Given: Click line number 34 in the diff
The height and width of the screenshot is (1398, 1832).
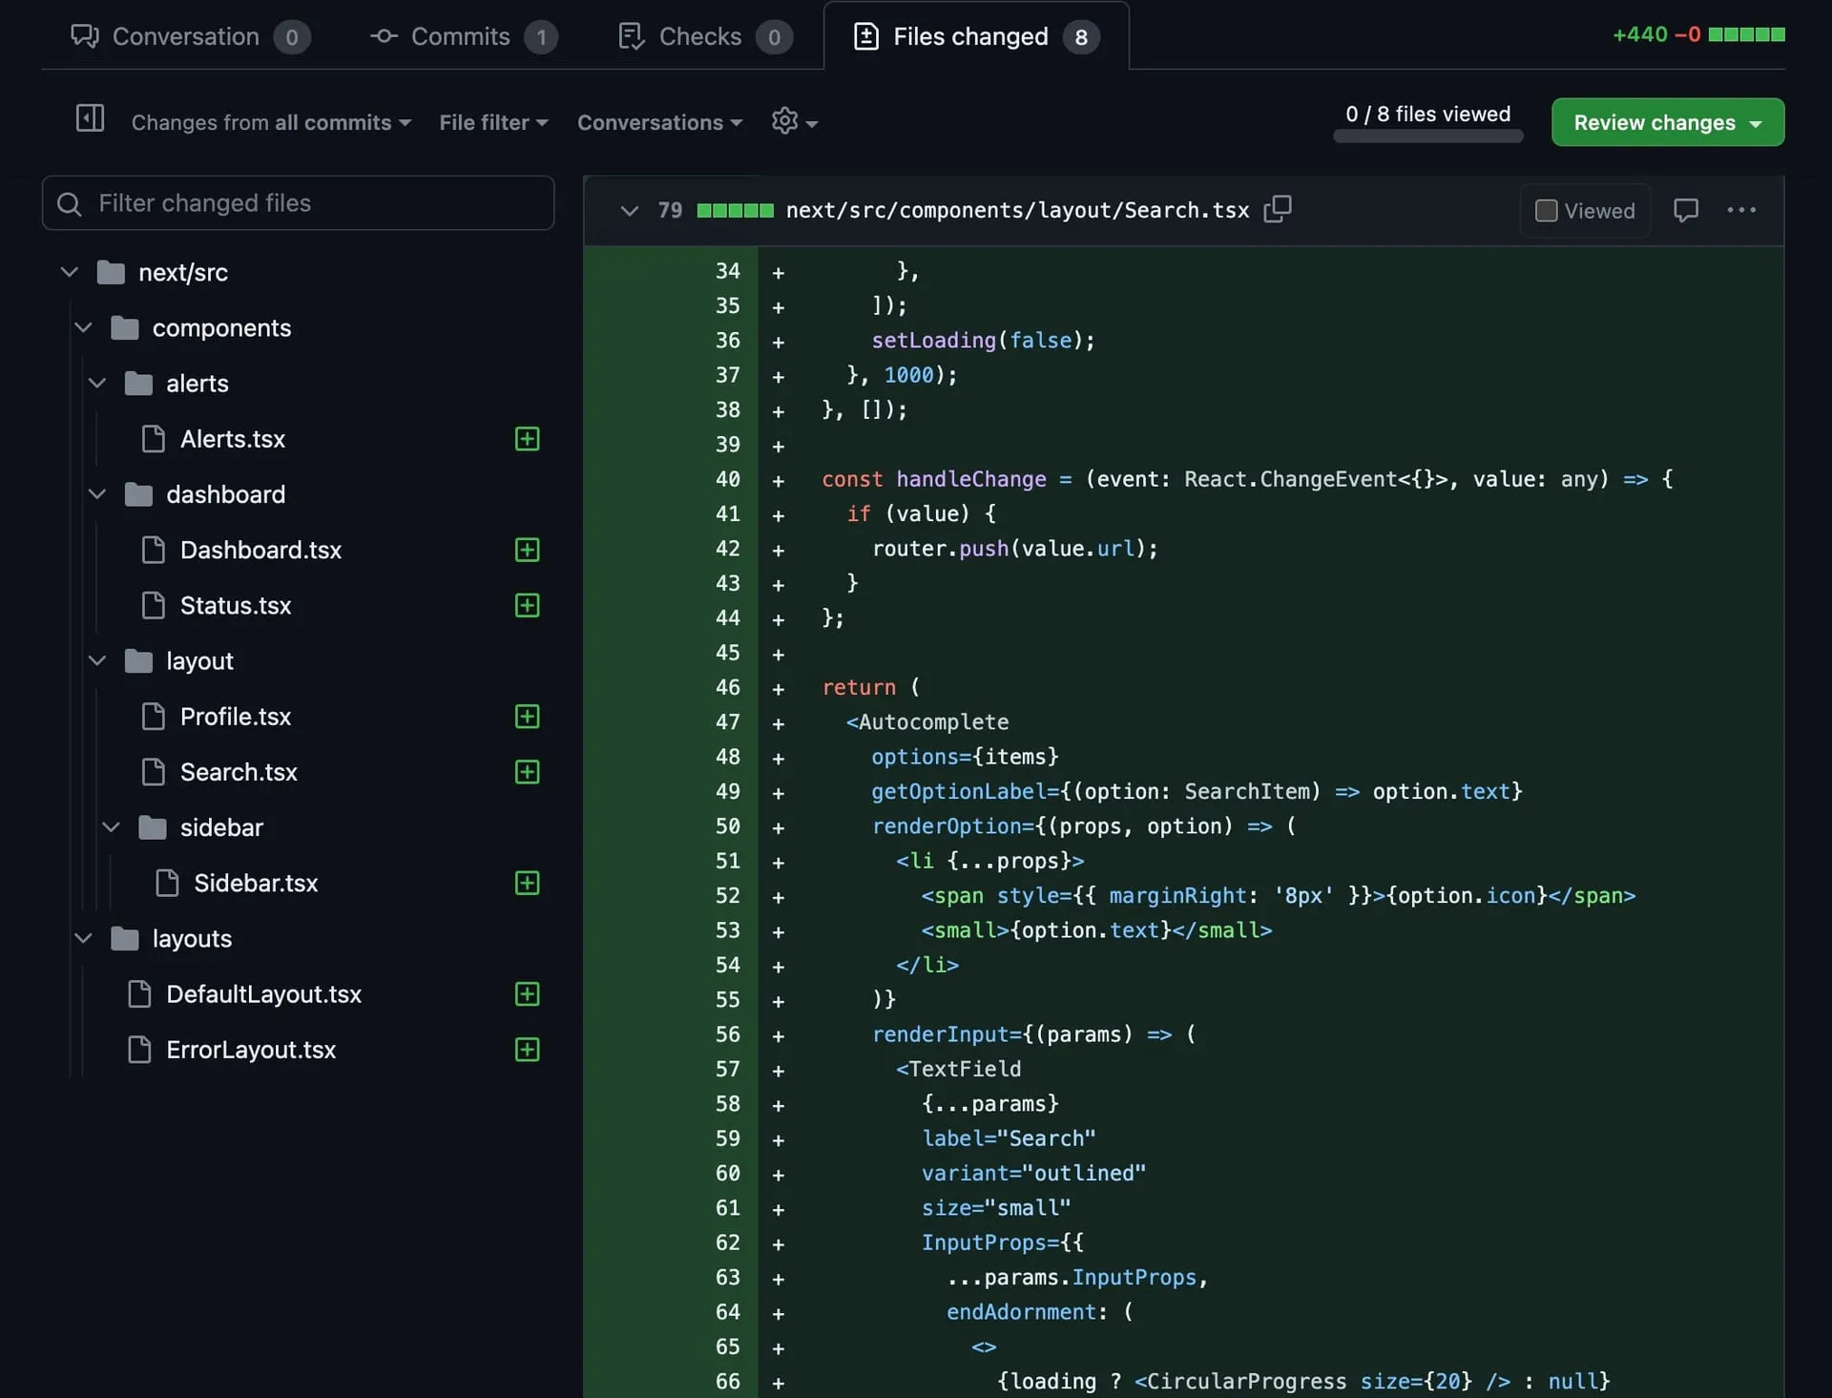Looking at the screenshot, I should pos(727,271).
